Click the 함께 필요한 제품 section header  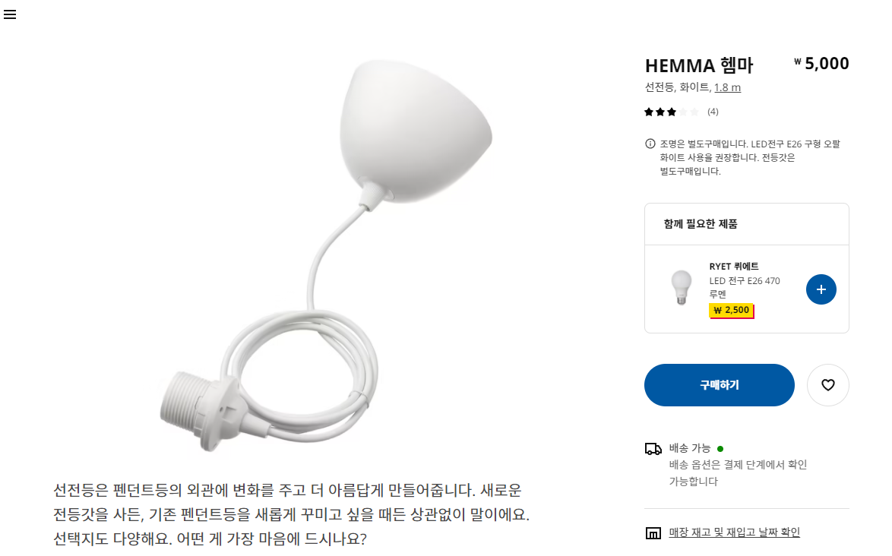point(701,224)
